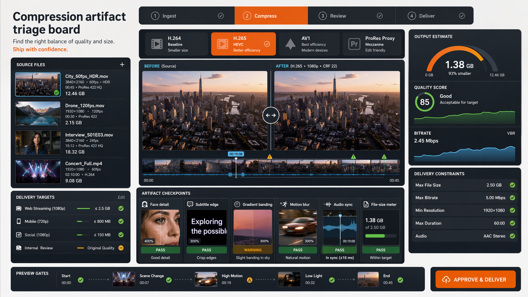Choose the ProRes Proxy Mezzanine option
Image resolution: width=528 pixels, height=297 pixels.
(x=372, y=44)
